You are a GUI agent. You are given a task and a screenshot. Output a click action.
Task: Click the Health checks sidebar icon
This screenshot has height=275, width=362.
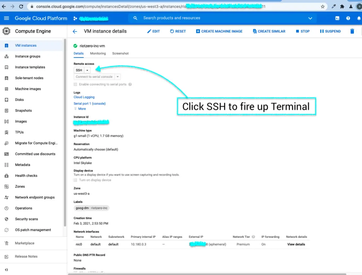pos(6,176)
